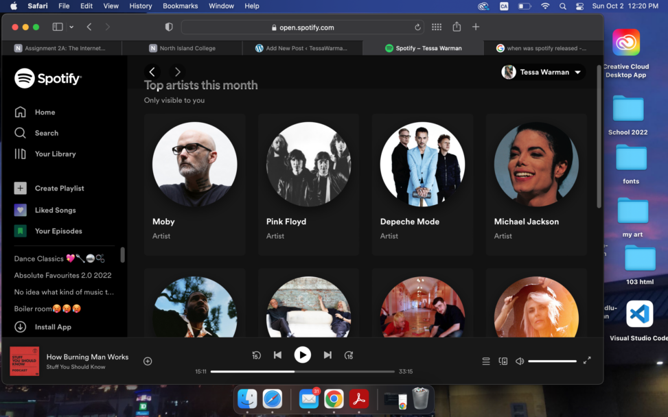Open the Depeche Mode artist card
This screenshot has height=417, width=668.
(422, 184)
